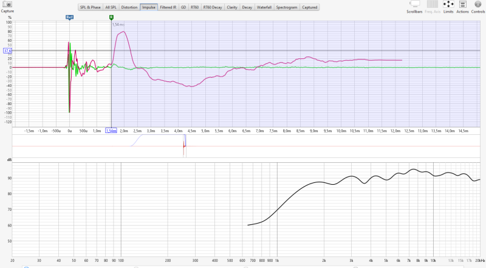The width and height of the screenshot is (486, 268).
Task: Click the green R window marker
Action: click(x=111, y=18)
